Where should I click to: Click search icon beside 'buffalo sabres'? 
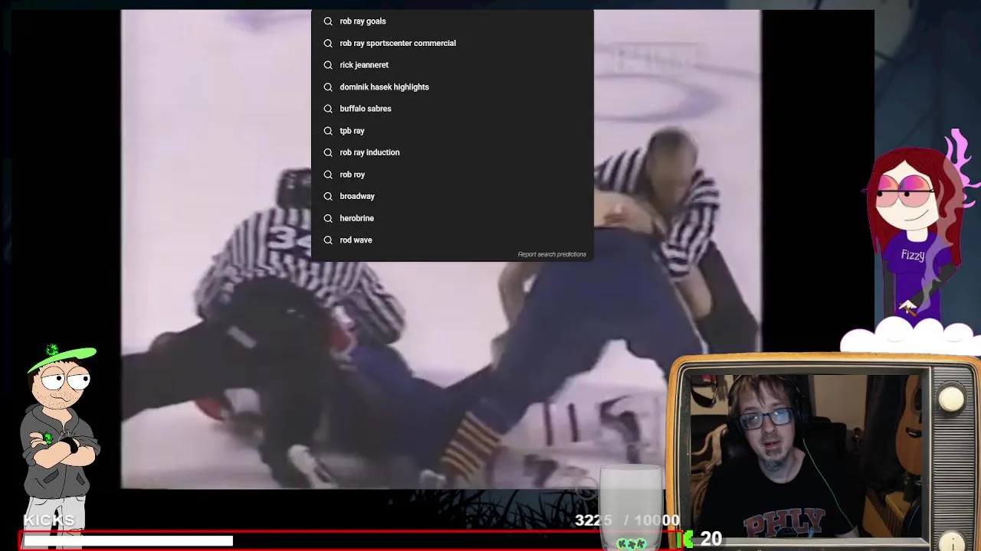click(328, 109)
